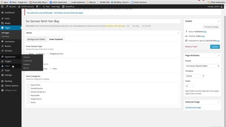Click the Tools wrench icon

tap(2, 71)
